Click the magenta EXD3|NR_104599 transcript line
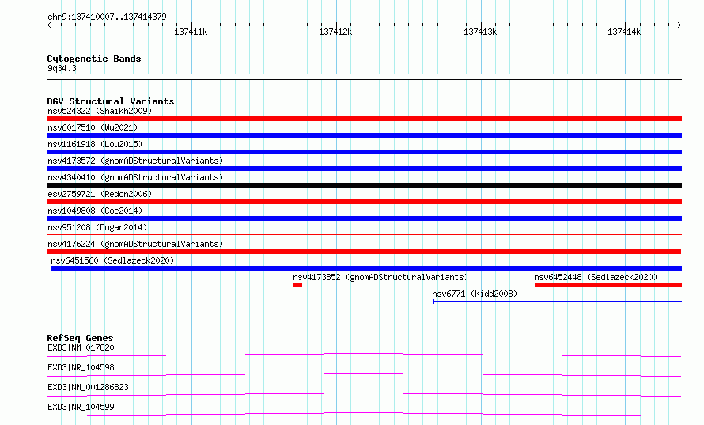This screenshot has width=704, height=425. click(364, 414)
